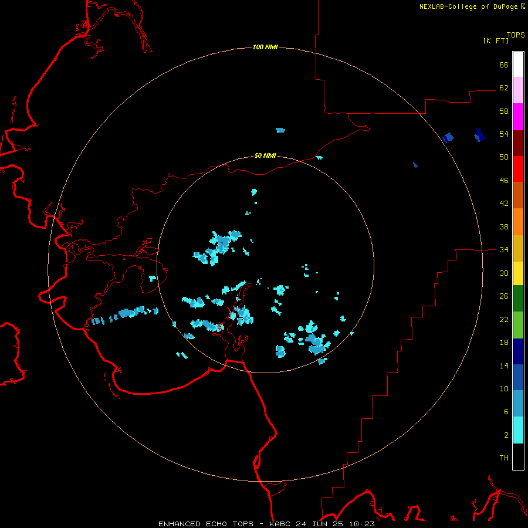The height and width of the screenshot is (528, 528).
Task: Click the "6" legend value
Action: click(506, 412)
